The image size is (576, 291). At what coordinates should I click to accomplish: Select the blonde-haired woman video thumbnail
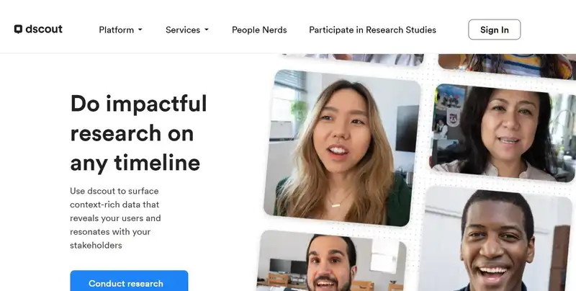click(x=342, y=148)
